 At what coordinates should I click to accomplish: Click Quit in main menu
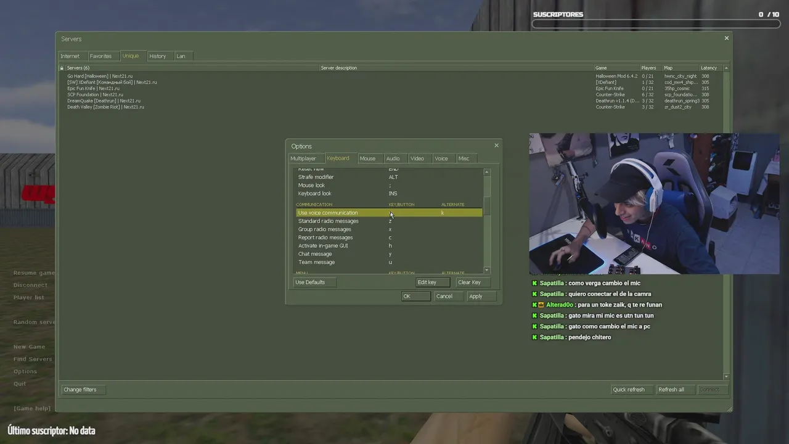point(20,384)
